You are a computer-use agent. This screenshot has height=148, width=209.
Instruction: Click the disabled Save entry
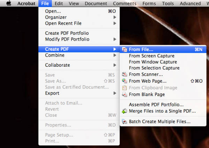click(x=79, y=75)
